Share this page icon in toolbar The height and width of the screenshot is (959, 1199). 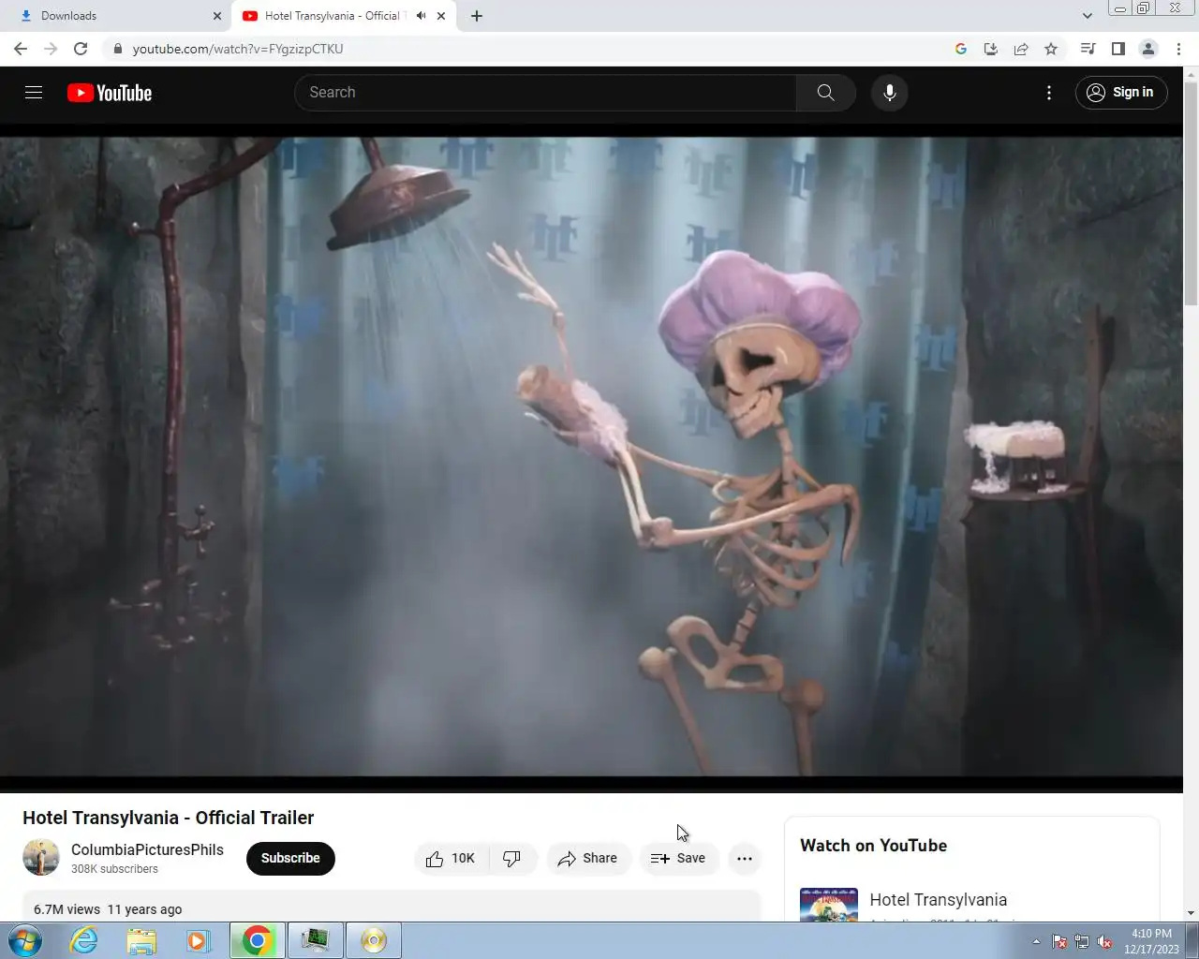[x=1021, y=49]
